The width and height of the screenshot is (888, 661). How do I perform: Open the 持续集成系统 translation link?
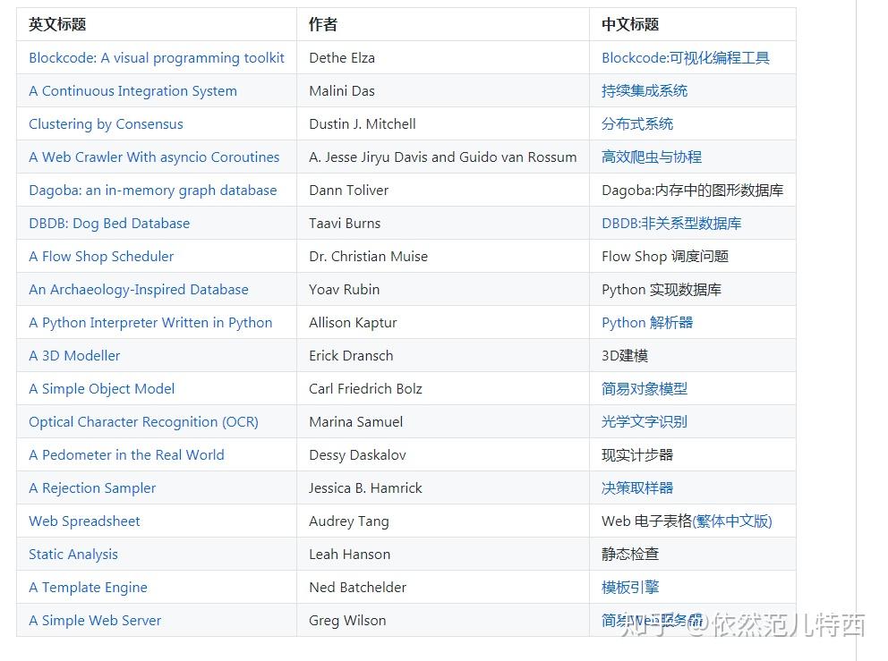point(645,91)
